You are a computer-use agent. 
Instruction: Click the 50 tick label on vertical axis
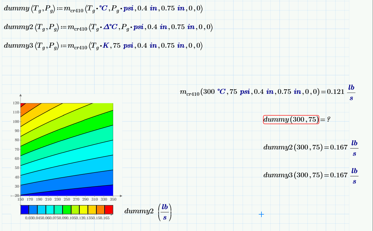click(x=17, y=168)
